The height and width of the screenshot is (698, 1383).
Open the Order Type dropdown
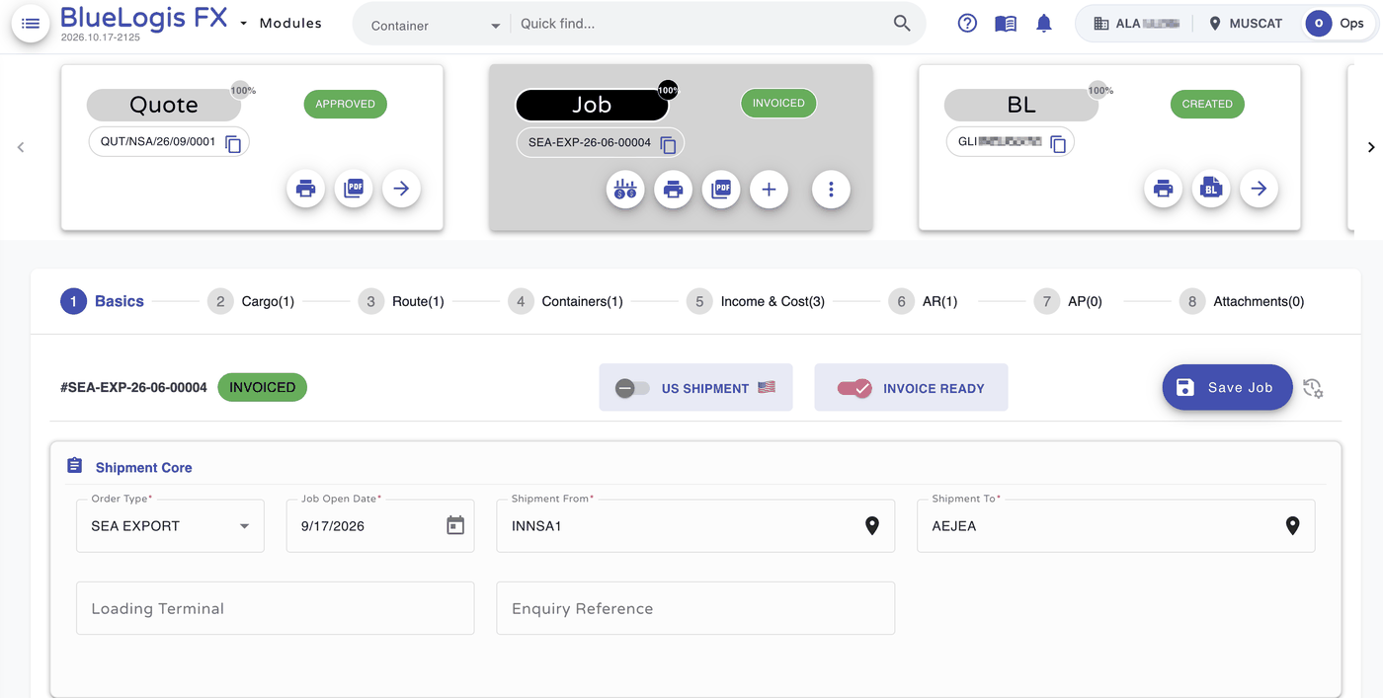[x=171, y=525]
